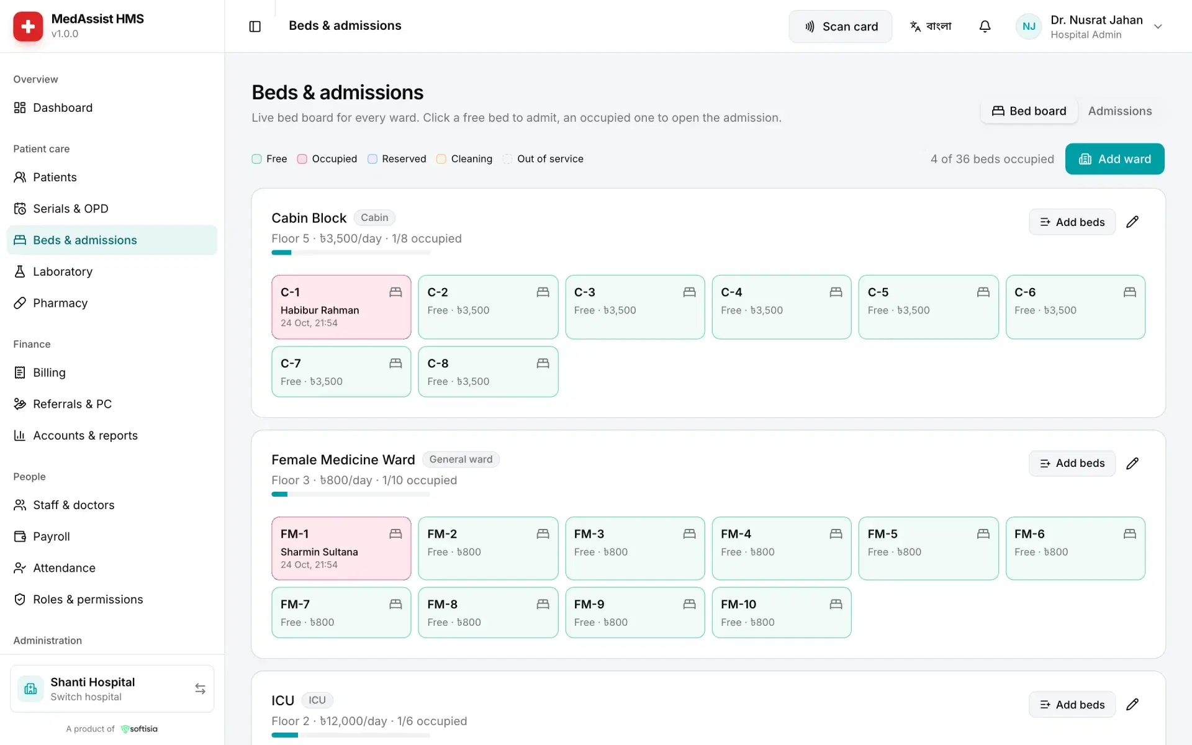The width and height of the screenshot is (1192, 745).
Task: Select free bed C-4 to admit
Action: click(x=781, y=307)
